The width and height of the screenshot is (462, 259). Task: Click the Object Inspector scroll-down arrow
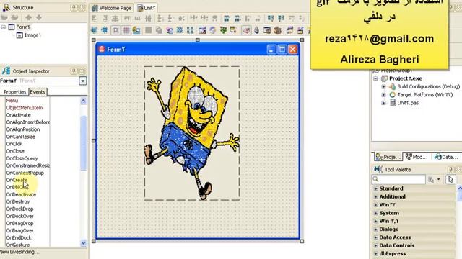pyautogui.click(x=84, y=243)
